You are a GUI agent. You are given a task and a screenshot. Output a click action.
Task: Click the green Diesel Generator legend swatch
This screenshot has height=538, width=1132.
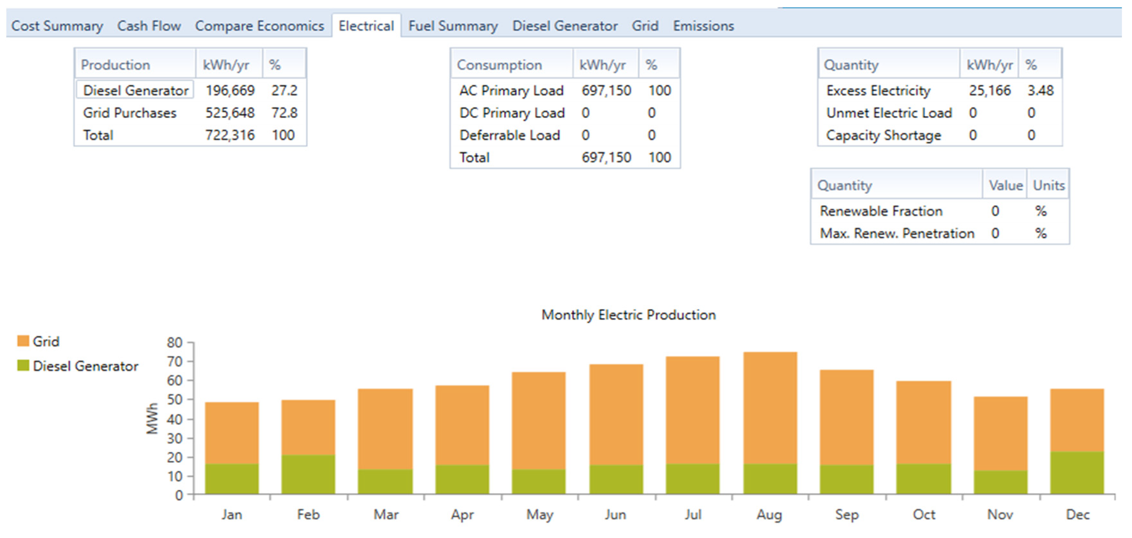click(23, 366)
